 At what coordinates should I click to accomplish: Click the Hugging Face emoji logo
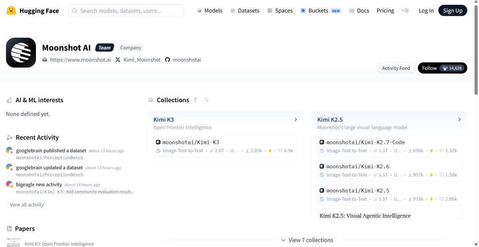(11, 11)
